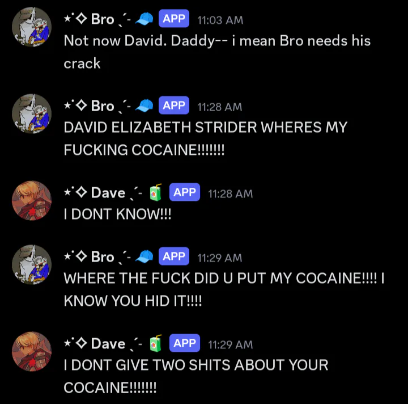Select the 'DAVID ELIZABETH STRIDER' message text
The height and width of the screenshot is (404, 408).
pyautogui.click(x=206, y=138)
